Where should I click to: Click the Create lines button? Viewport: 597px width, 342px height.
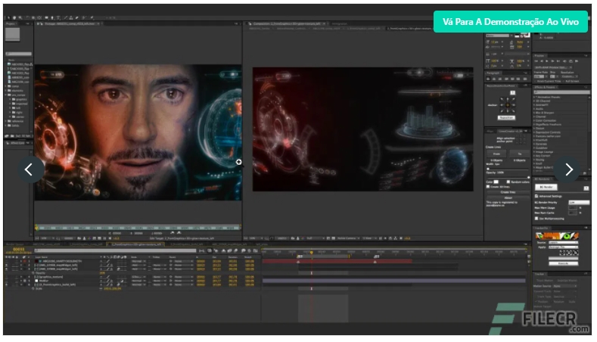[508, 192]
